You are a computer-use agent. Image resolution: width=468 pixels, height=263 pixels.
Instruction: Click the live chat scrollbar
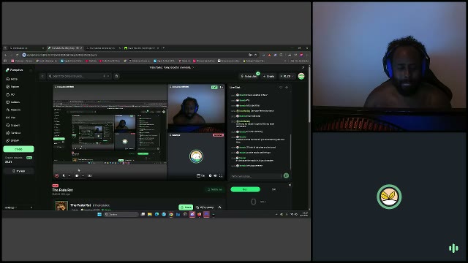[x=291, y=152]
